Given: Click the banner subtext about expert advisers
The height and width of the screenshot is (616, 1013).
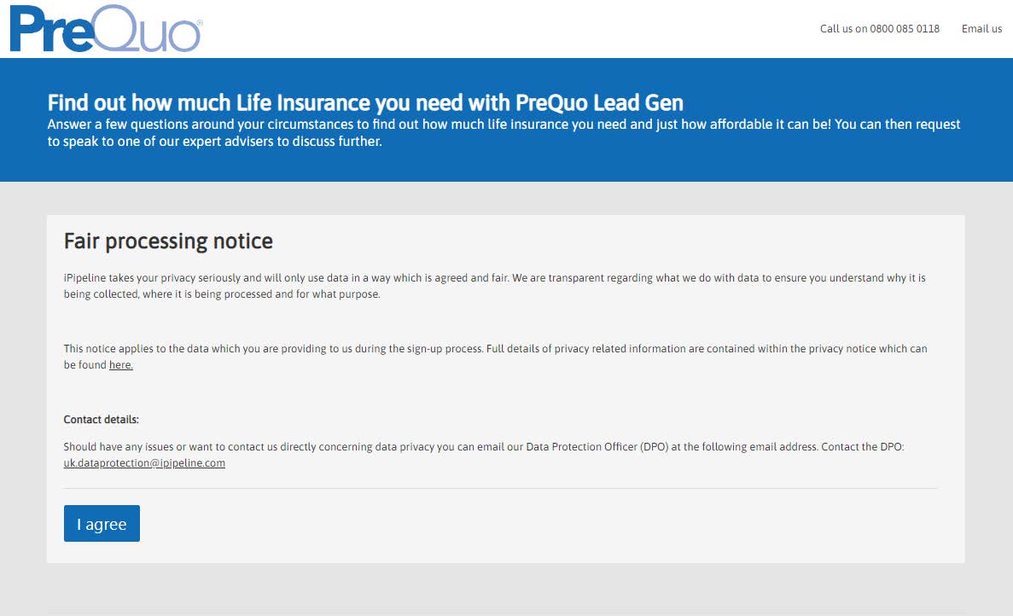Looking at the screenshot, I should click(x=504, y=133).
